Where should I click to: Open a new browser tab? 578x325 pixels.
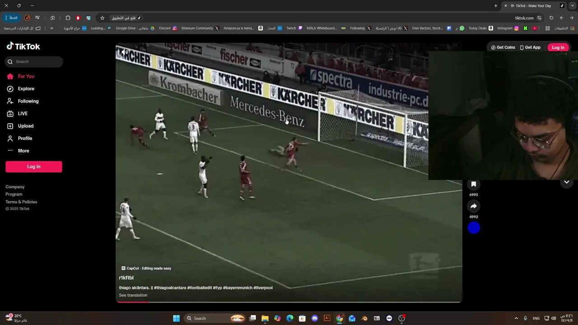[x=495, y=6]
